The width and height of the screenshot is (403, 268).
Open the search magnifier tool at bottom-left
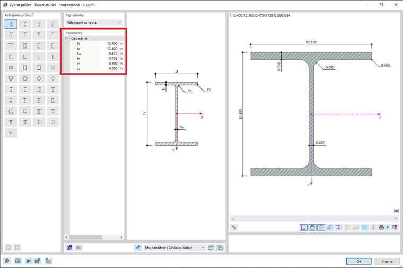click(x=7, y=261)
